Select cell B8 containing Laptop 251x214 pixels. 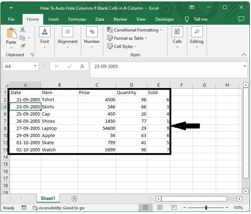[x=59, y=128]
